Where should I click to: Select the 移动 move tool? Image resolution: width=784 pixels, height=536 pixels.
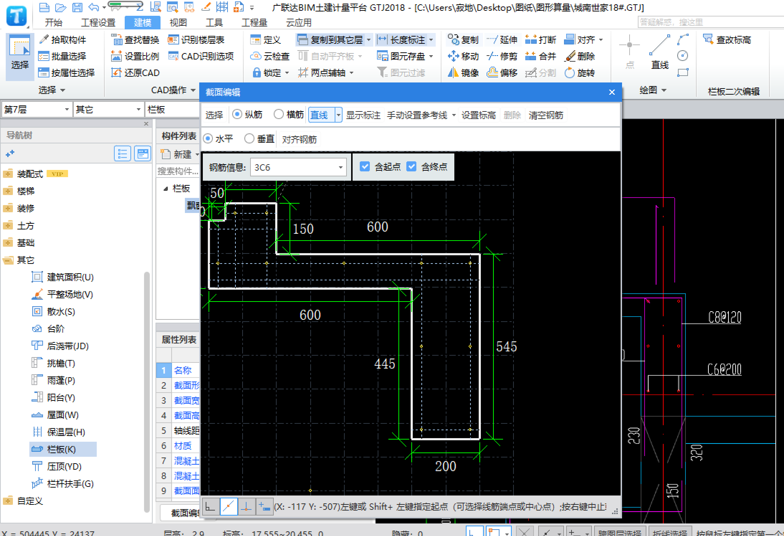click(463, 56)
